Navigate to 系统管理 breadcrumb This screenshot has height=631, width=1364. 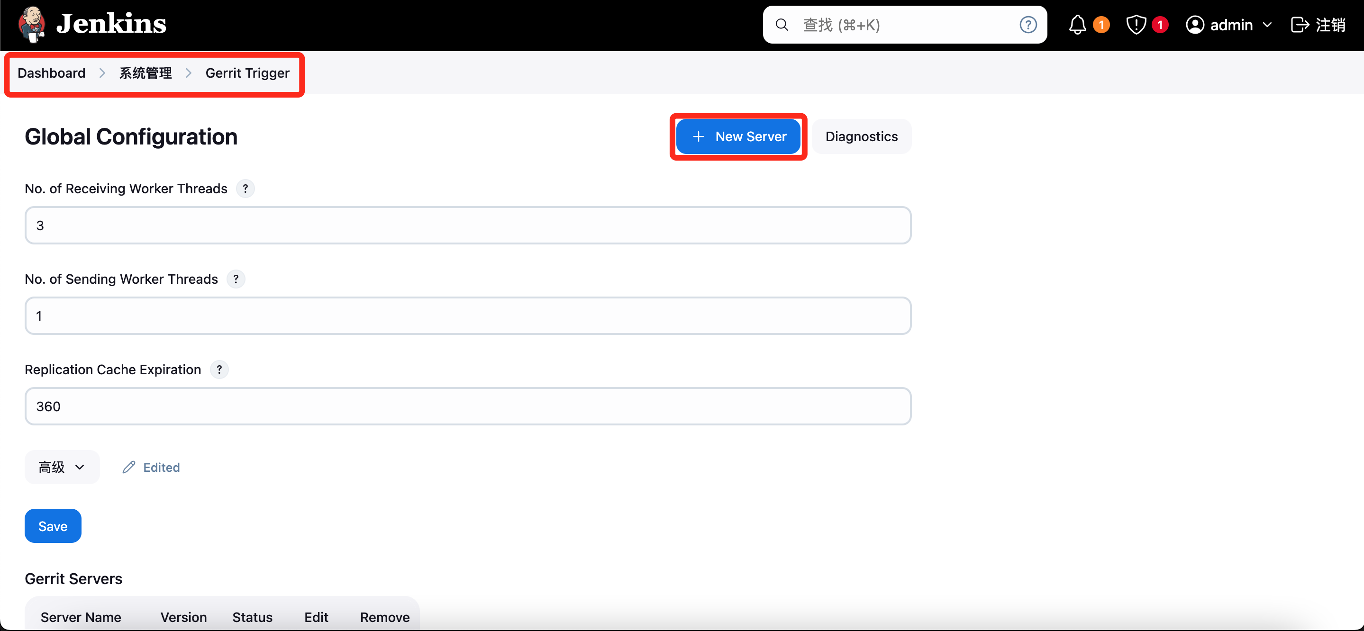click(145, 73)
